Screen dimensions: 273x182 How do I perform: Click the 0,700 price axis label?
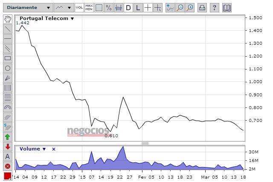click(x=256, y=120)
